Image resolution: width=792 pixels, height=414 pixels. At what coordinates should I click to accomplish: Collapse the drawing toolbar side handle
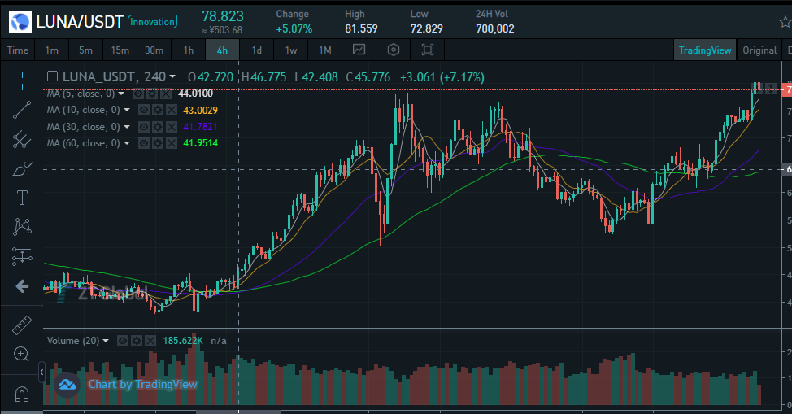42,372
